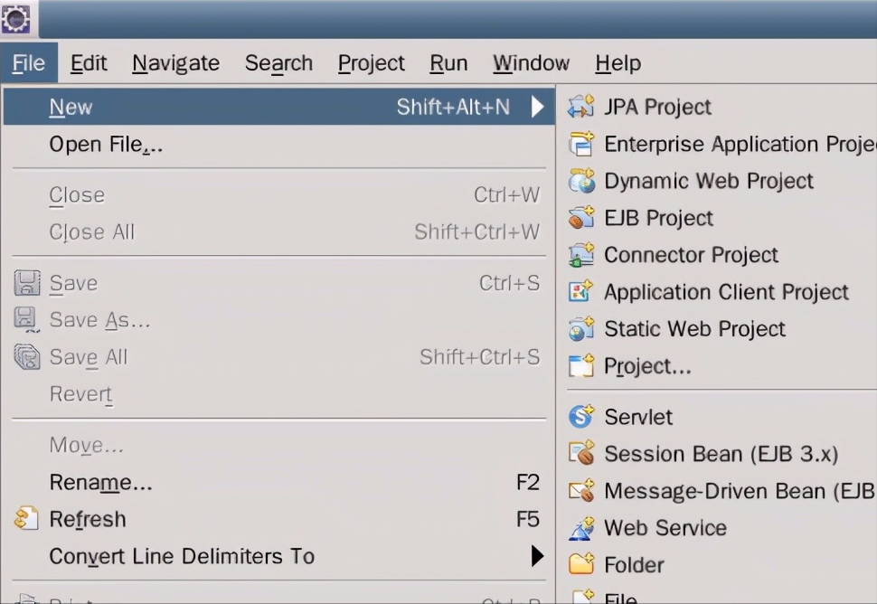The height and width of the screenshot is (604, 877).
Task: Select New in the File menu
Action: tap(278, 107)
